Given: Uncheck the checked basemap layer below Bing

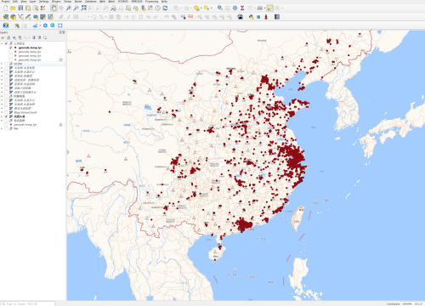Looking at the screenshot, I should coord(6,116).
